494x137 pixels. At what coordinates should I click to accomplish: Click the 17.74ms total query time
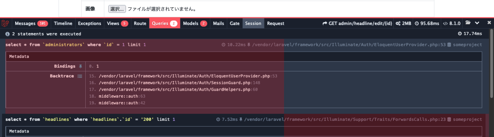[x=470, y=34]
